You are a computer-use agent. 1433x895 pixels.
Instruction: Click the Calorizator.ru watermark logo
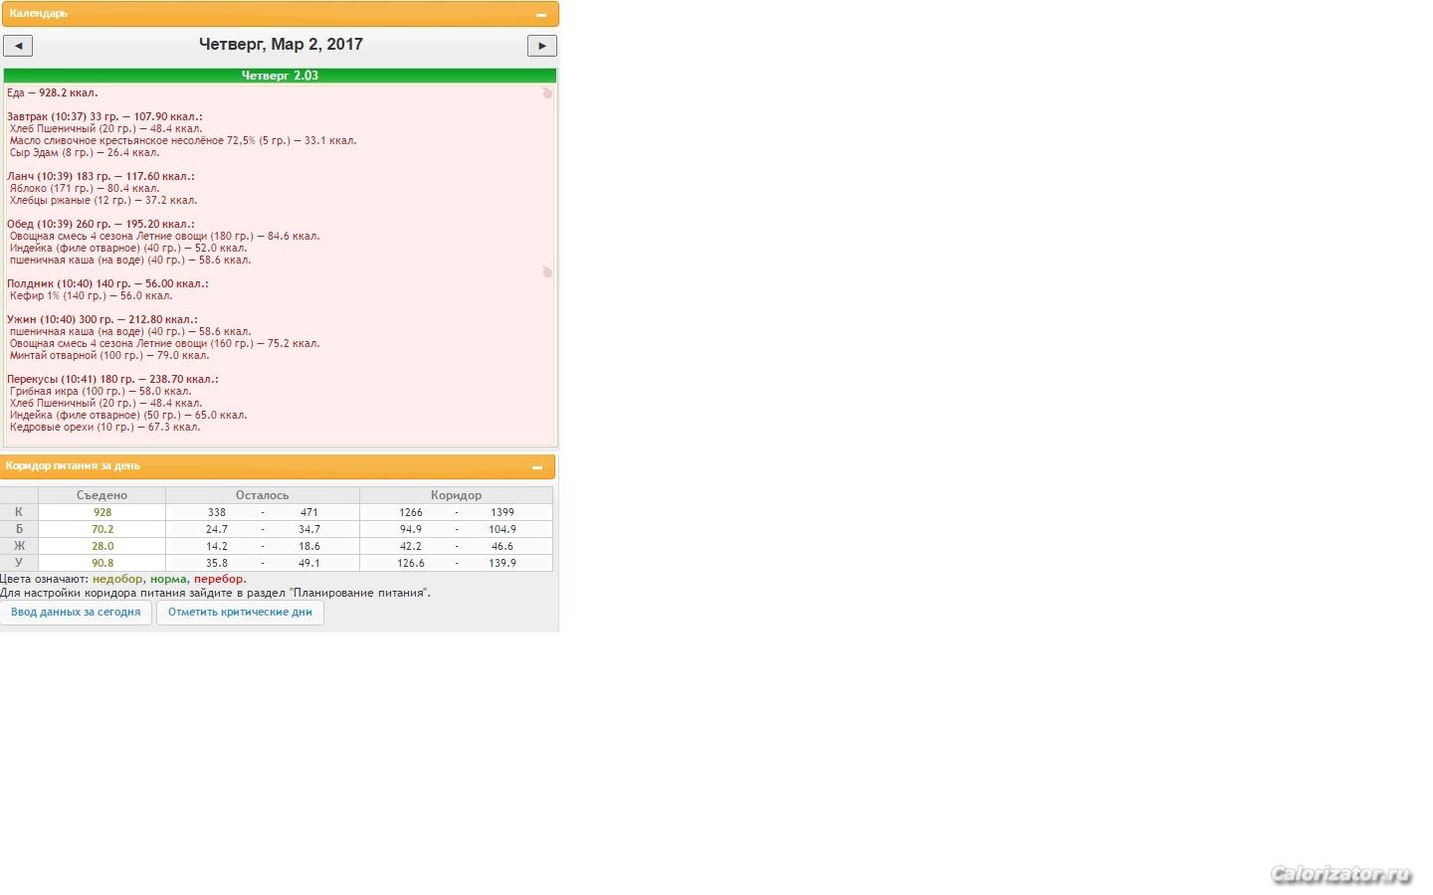point(1340,875)
